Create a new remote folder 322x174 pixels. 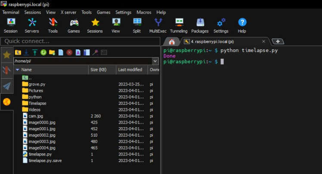pos(52,52)
